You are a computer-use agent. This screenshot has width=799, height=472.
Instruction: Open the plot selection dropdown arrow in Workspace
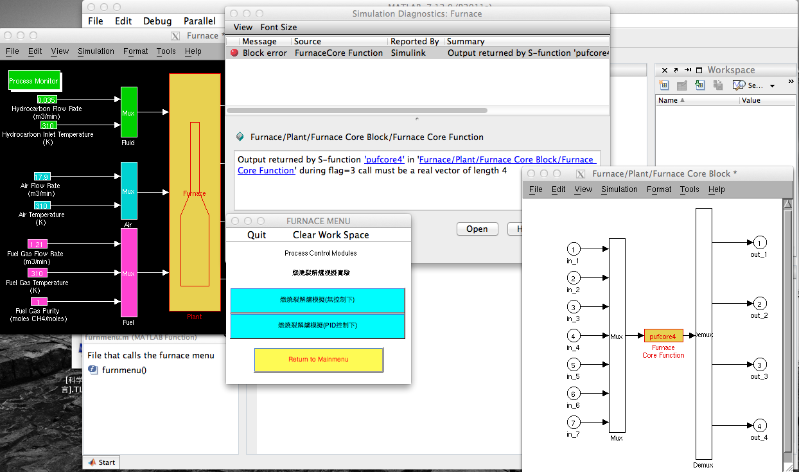772,86
